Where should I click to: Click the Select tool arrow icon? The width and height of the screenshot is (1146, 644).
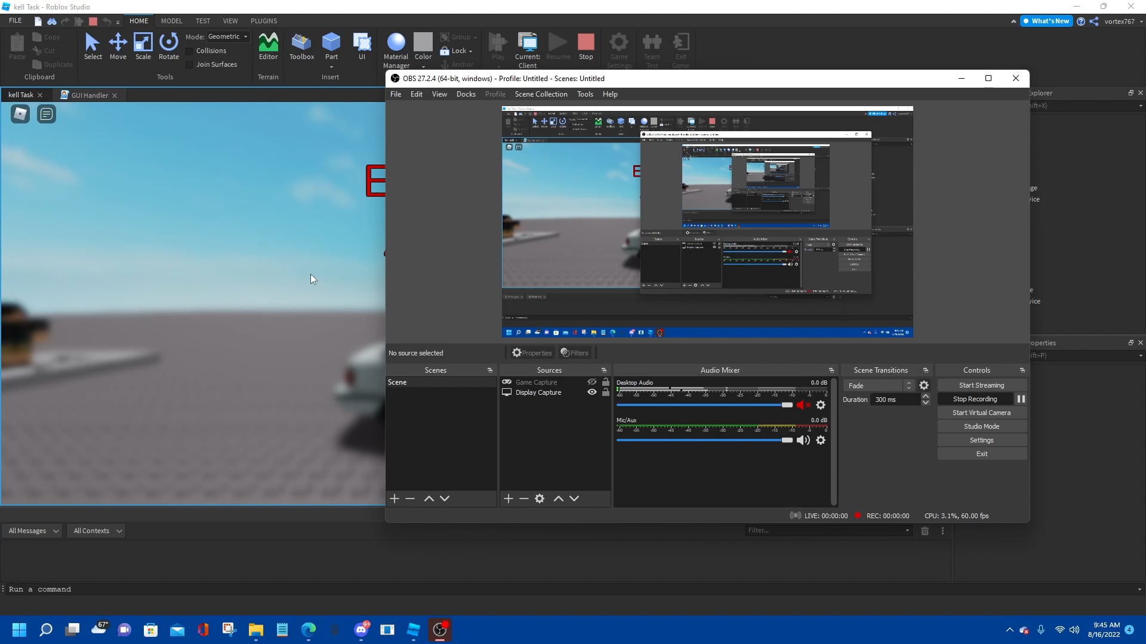click(93, 42)
